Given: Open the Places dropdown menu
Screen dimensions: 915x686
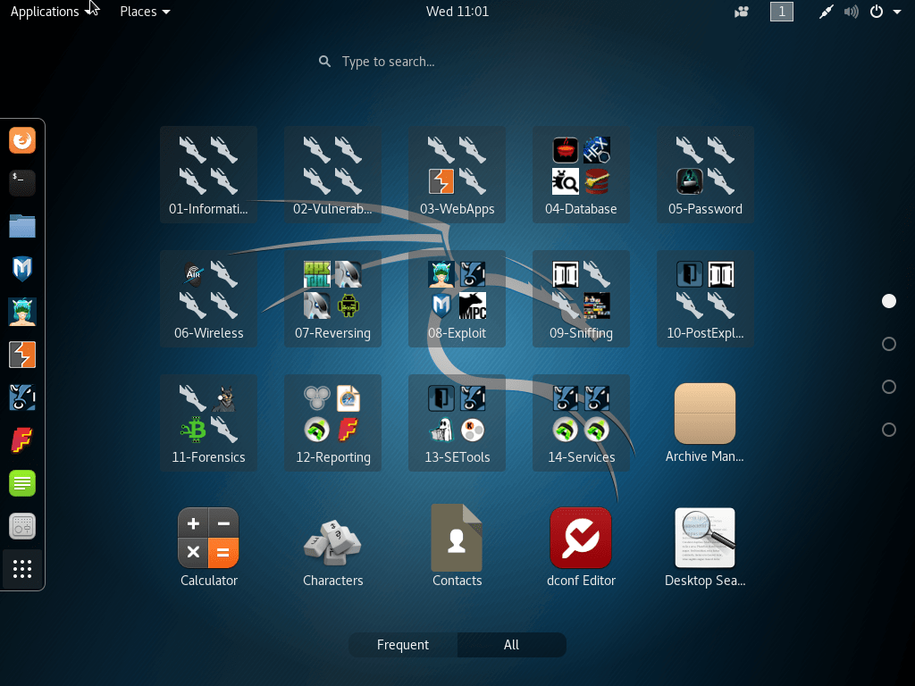Looking at the screenshot, I should pos(145,11).
